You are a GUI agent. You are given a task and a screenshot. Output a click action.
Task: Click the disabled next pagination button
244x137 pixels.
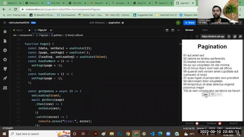coord(218,94)
